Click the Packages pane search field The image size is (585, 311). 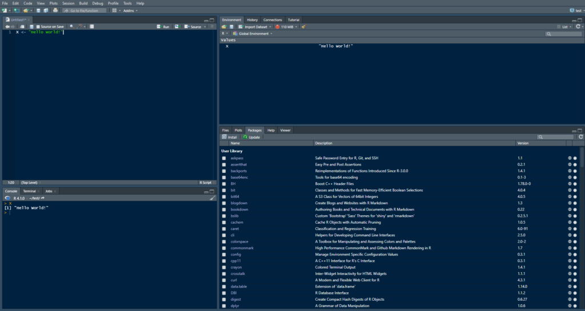555,137
